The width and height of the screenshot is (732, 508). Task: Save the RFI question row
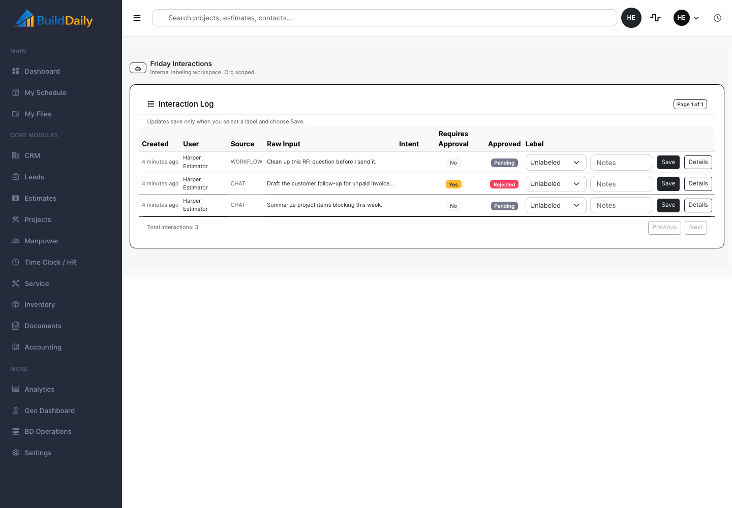(668, 162)
